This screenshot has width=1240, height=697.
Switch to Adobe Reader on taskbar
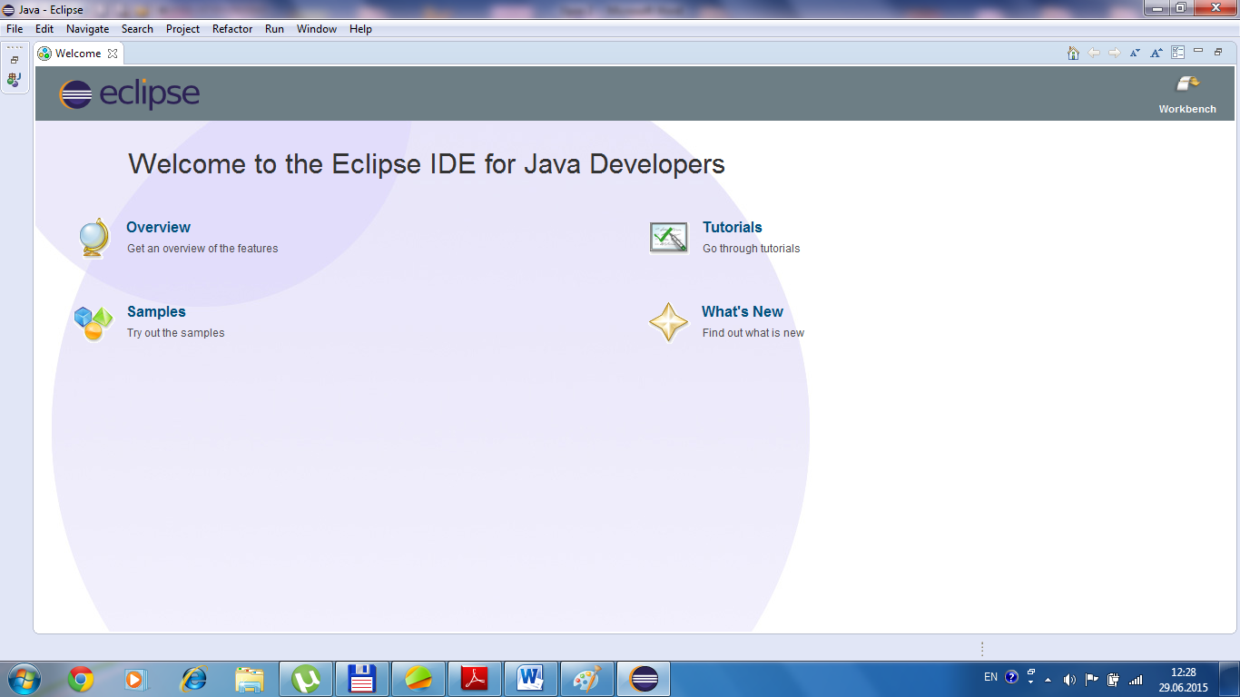pyautogui.click(x=475, y=679)
